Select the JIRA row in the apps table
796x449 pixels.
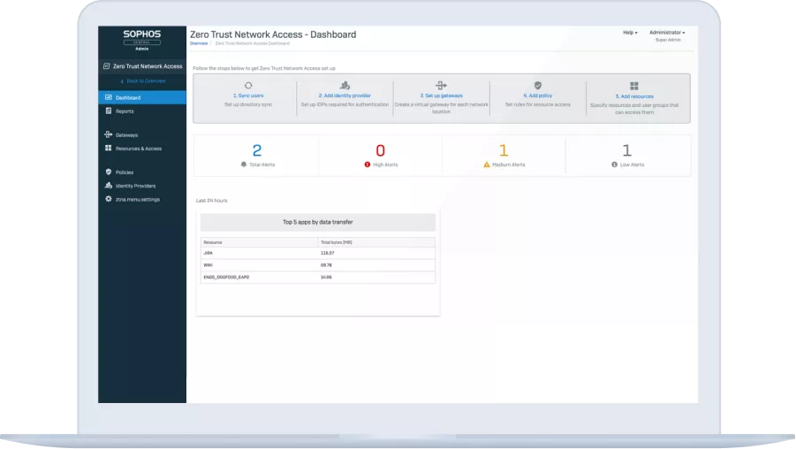(x=318, y=253)
